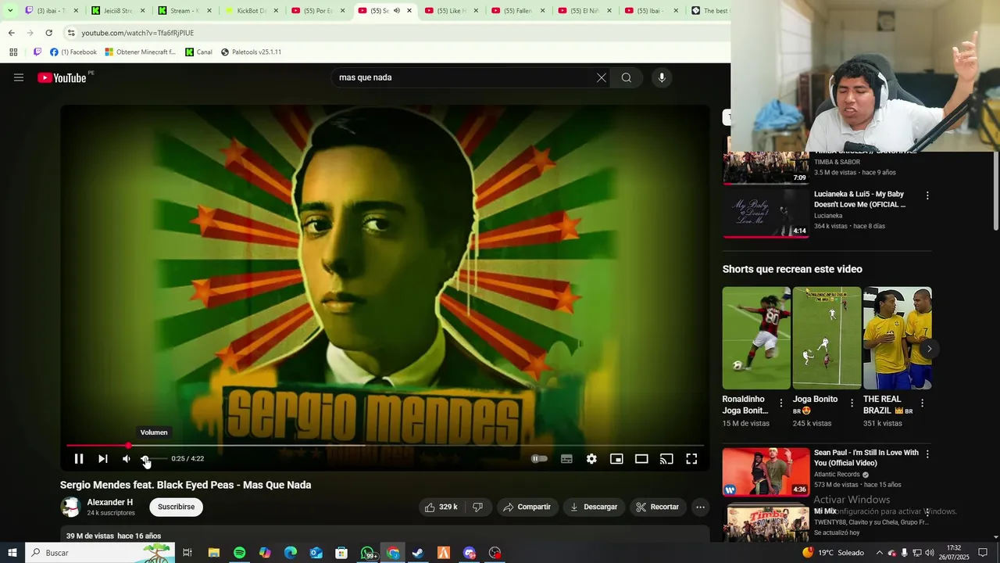Show hidden system tray icons chevron
Image resolution: width=1000 pixels, height=563 pixels.
[x=879, y=553]
